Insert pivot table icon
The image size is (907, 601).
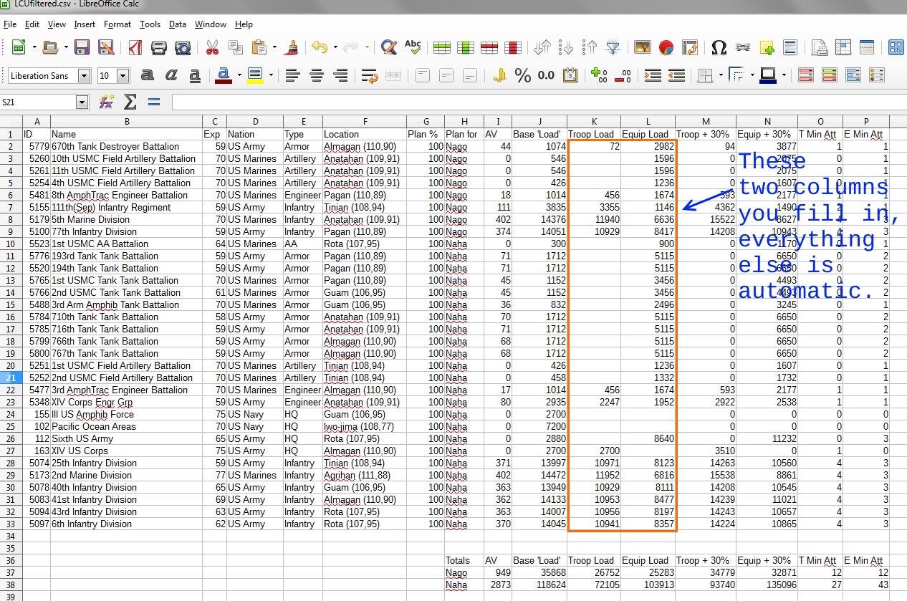point(690,48)
